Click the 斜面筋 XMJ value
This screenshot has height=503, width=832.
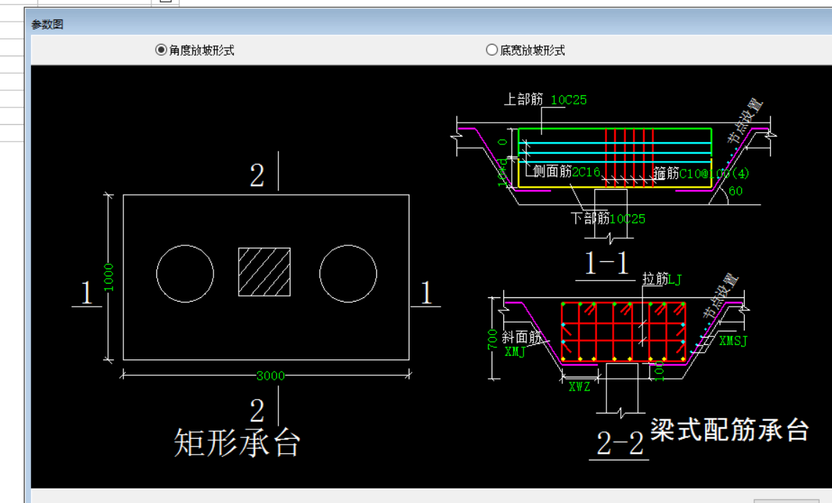click(x=515, y=351)
